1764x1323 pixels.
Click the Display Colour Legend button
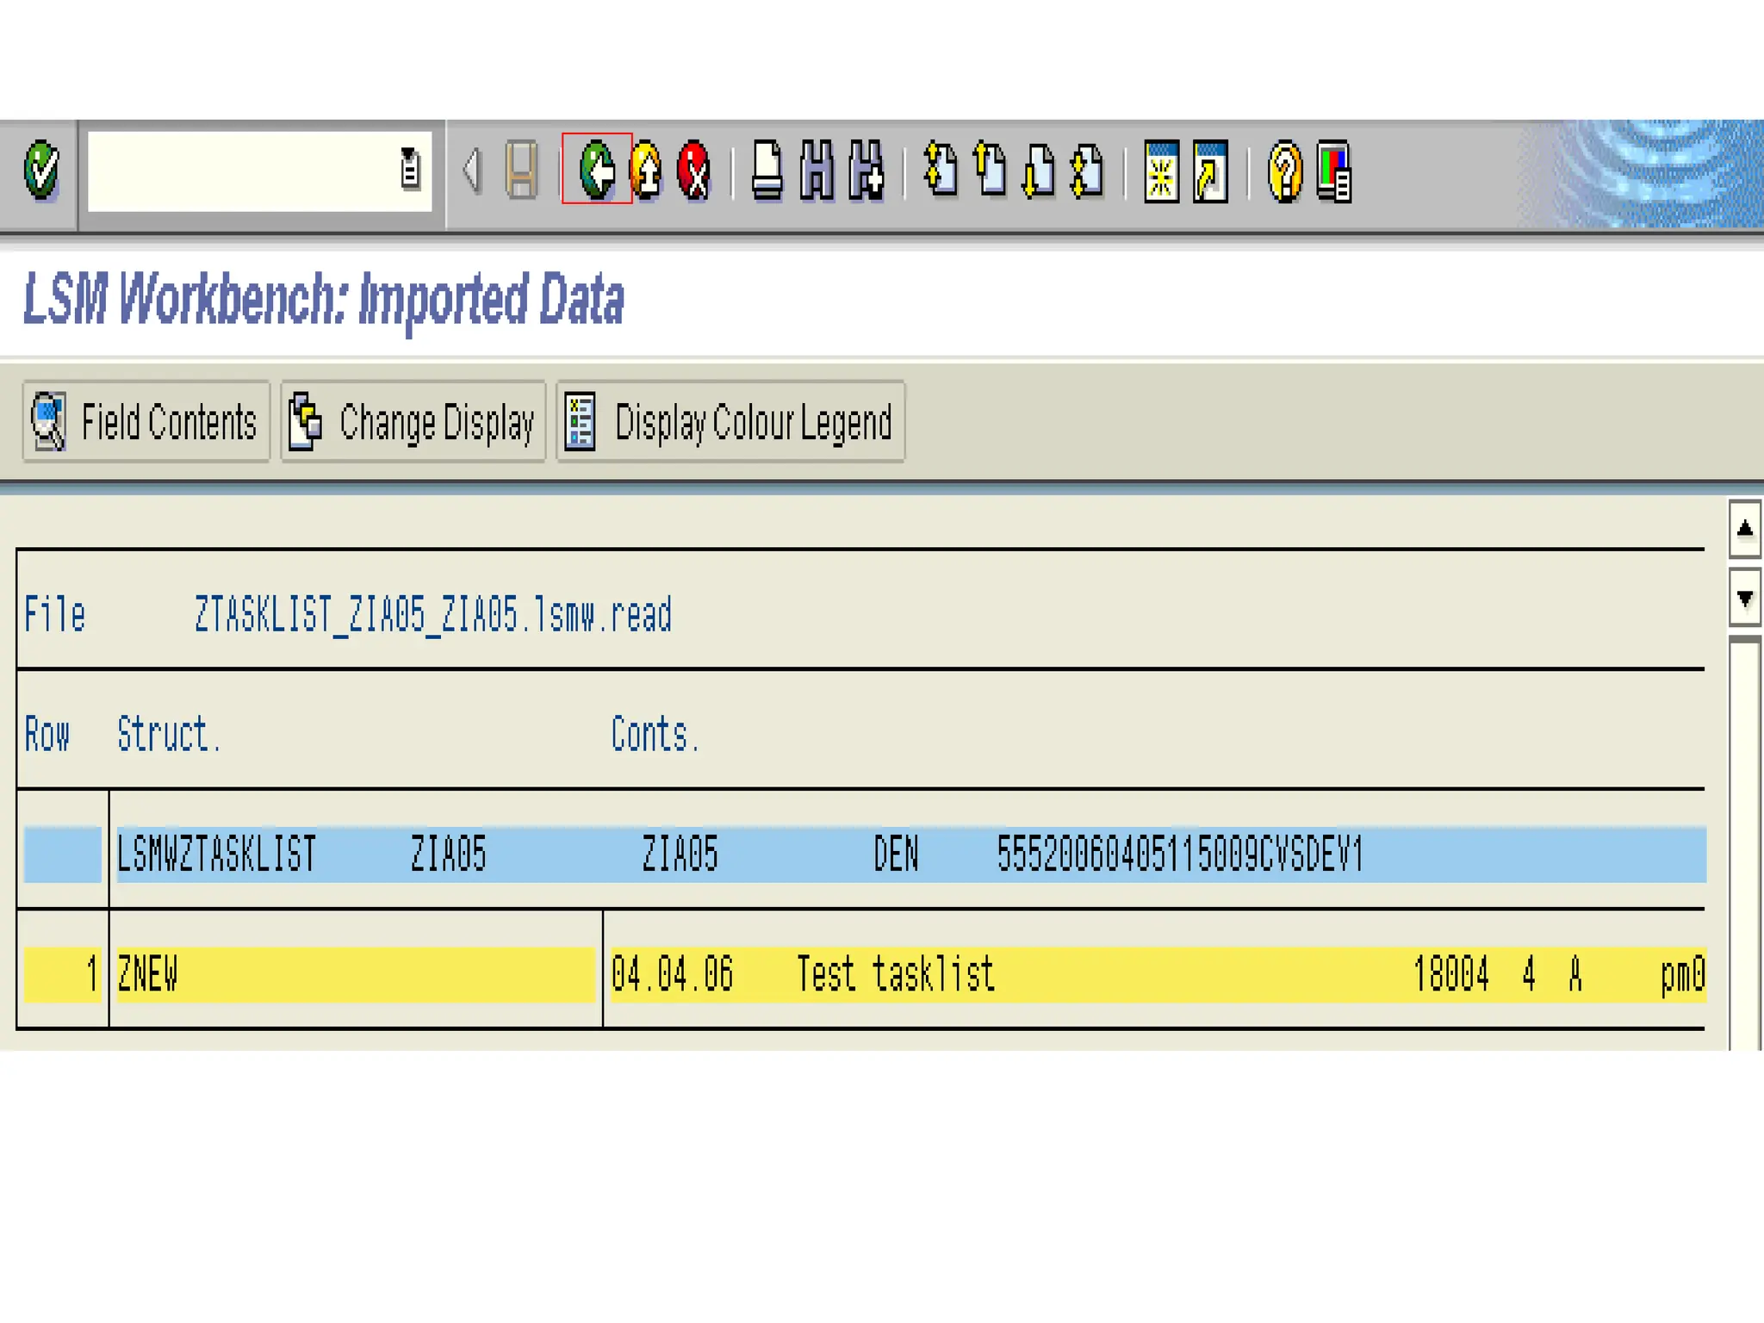[x=730, y=422]
